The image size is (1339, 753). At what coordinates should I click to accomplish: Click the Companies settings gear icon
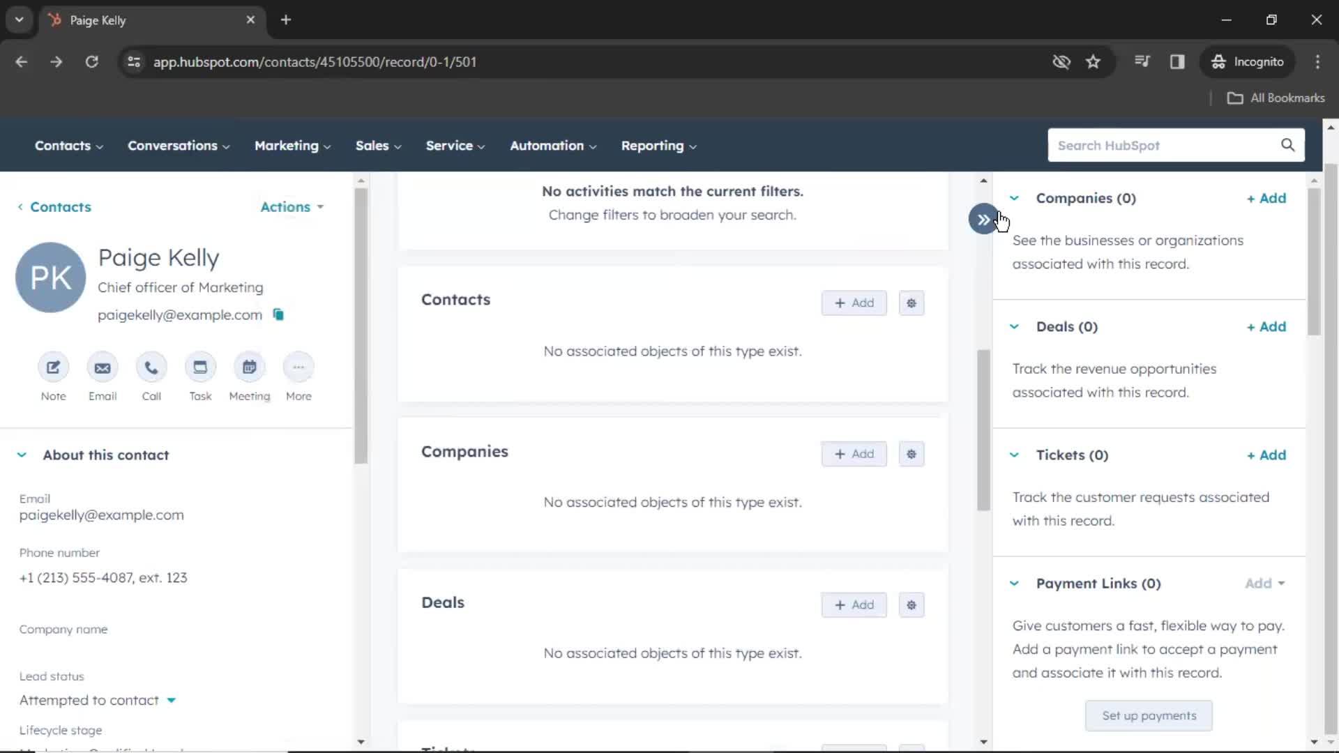click(910, 453)
